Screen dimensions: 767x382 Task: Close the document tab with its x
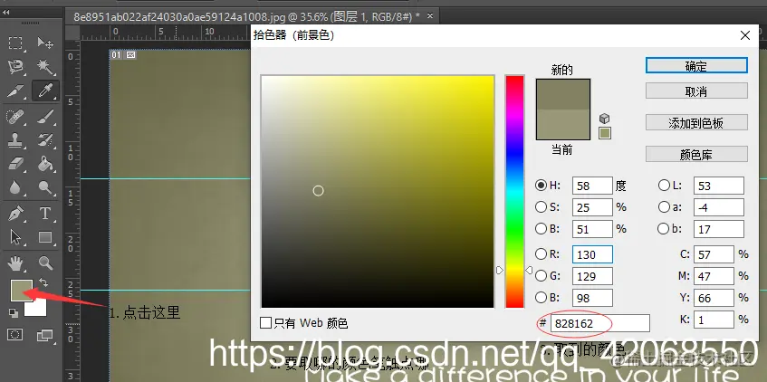430,15
